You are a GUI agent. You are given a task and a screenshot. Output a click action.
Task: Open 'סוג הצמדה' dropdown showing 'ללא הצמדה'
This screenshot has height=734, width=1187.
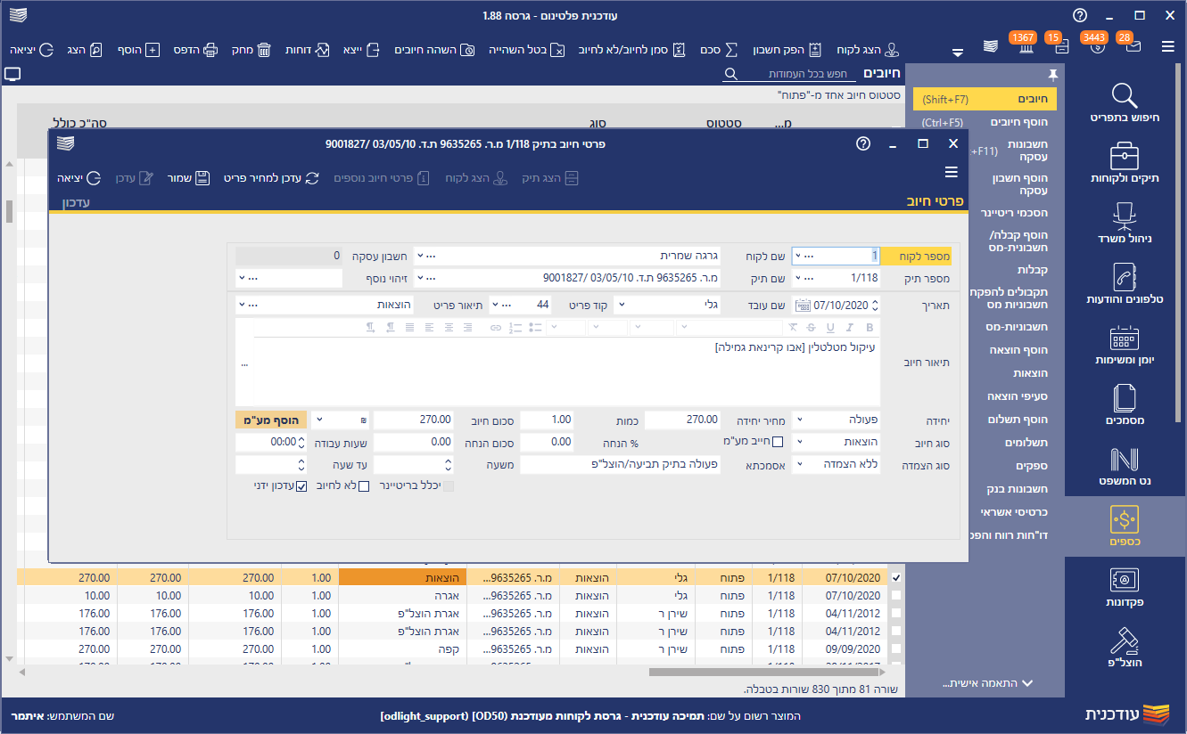click(798, 464)
